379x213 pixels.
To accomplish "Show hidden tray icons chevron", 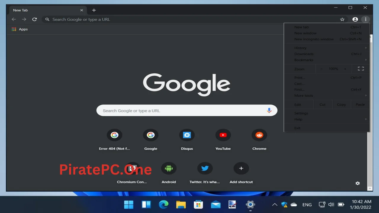I will pyautogui.click(x=275, y=204).
